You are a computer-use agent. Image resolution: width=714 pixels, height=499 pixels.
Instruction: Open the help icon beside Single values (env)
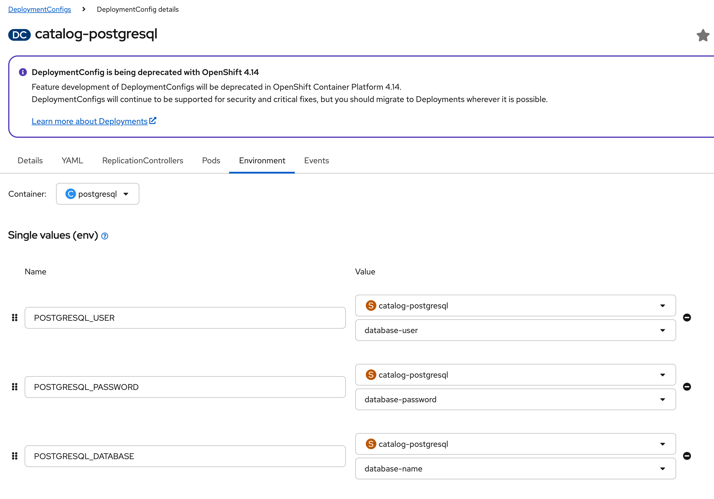105,236
